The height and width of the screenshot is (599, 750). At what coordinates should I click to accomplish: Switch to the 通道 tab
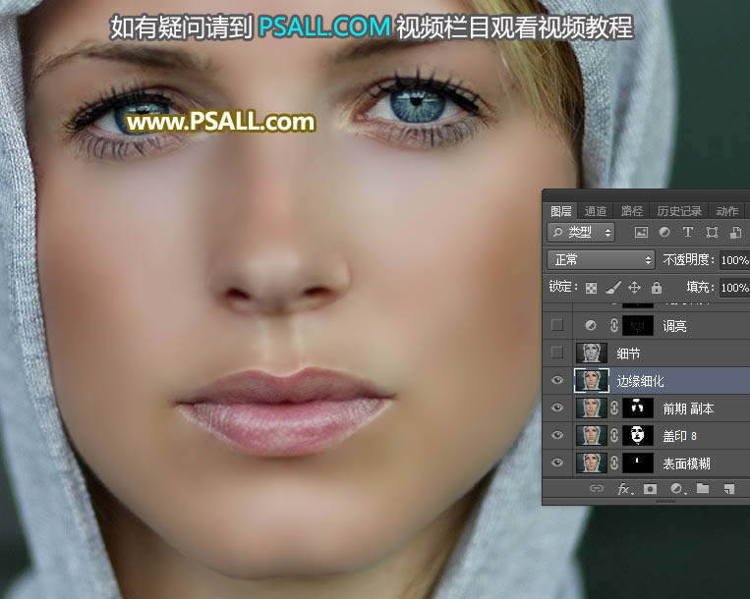click(596, 210)
